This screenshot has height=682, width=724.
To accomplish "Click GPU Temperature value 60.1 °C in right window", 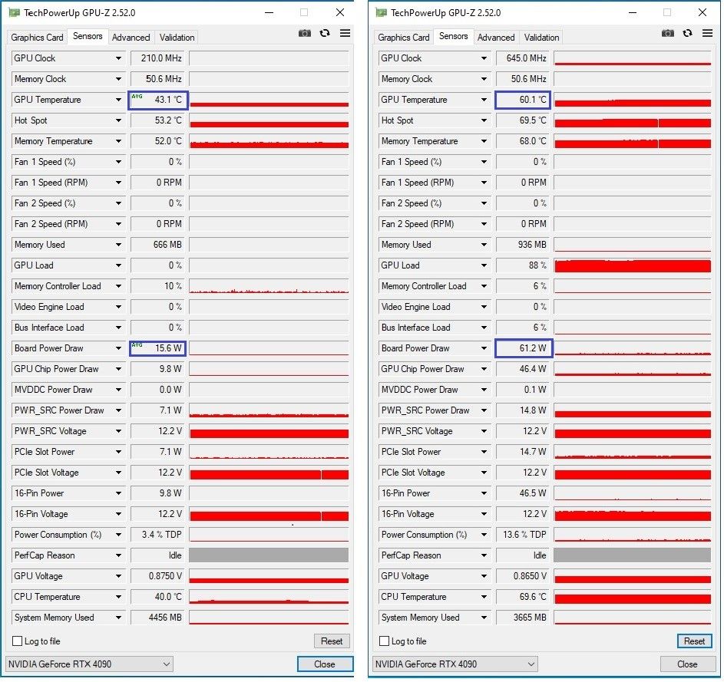I will tap(523, 100).
